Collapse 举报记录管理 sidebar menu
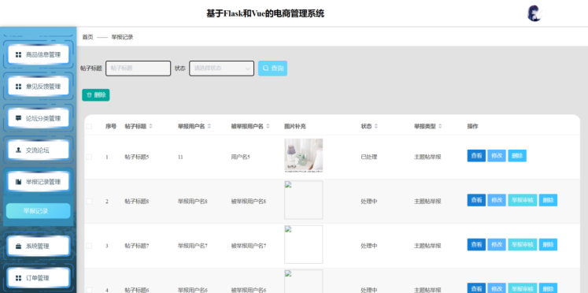This screenshot has width=588, height=293. pos(39,182)
